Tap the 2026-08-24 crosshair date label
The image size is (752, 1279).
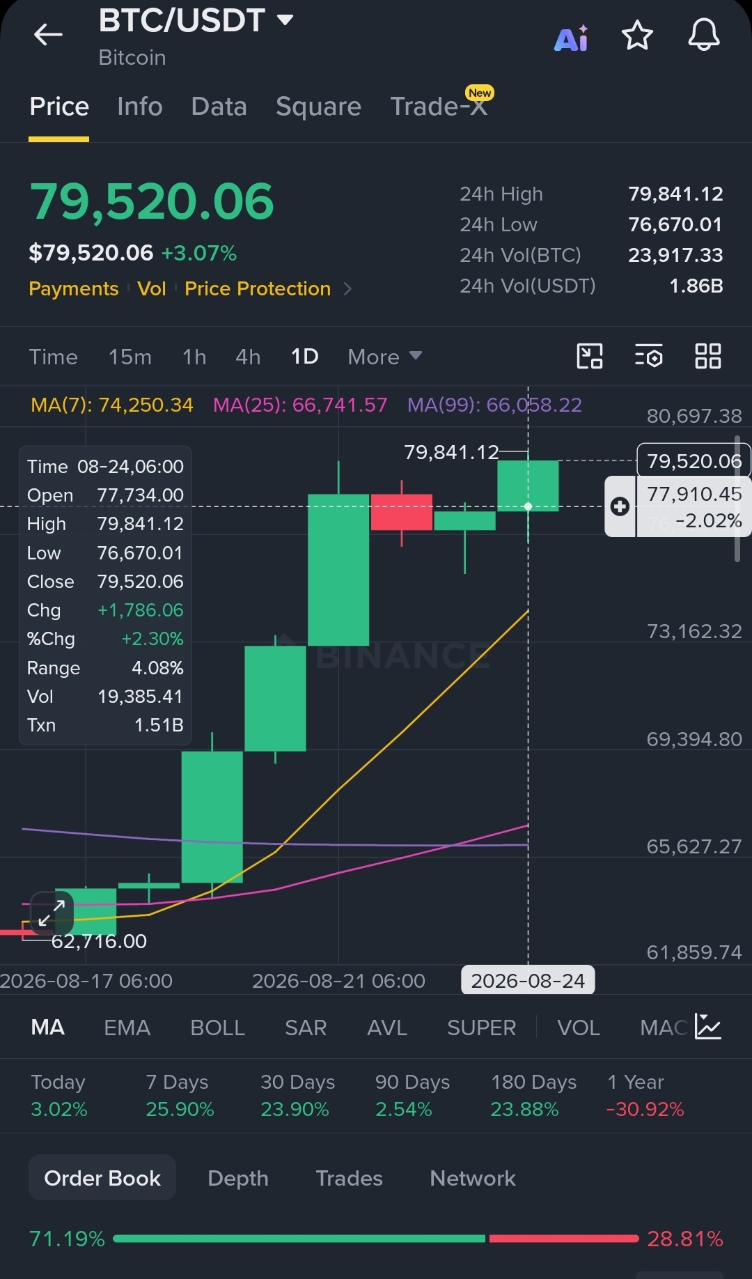coord(528,981)
